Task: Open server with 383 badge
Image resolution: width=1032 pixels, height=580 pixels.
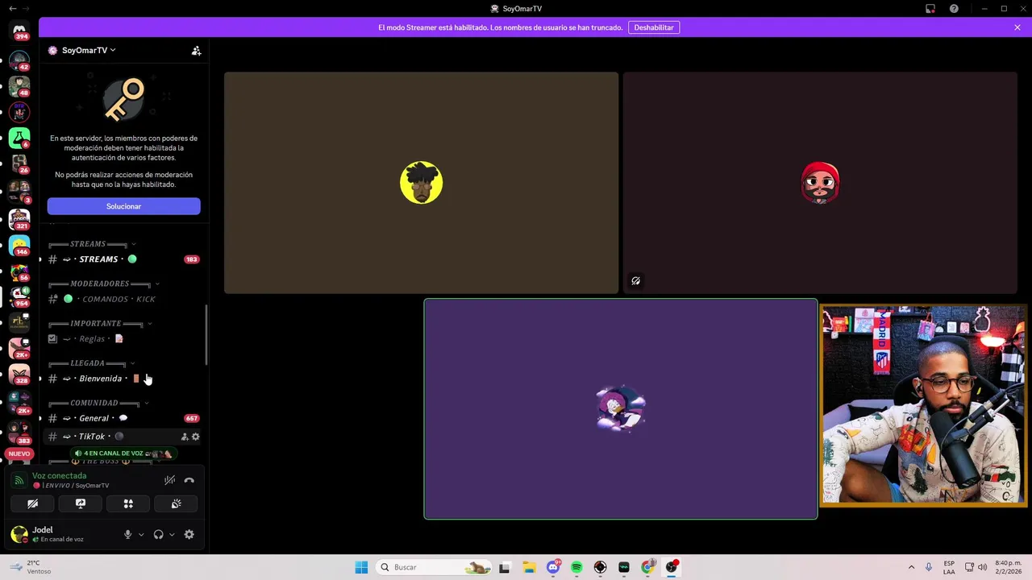Action: pyautogui.click(x=19, y=433)
